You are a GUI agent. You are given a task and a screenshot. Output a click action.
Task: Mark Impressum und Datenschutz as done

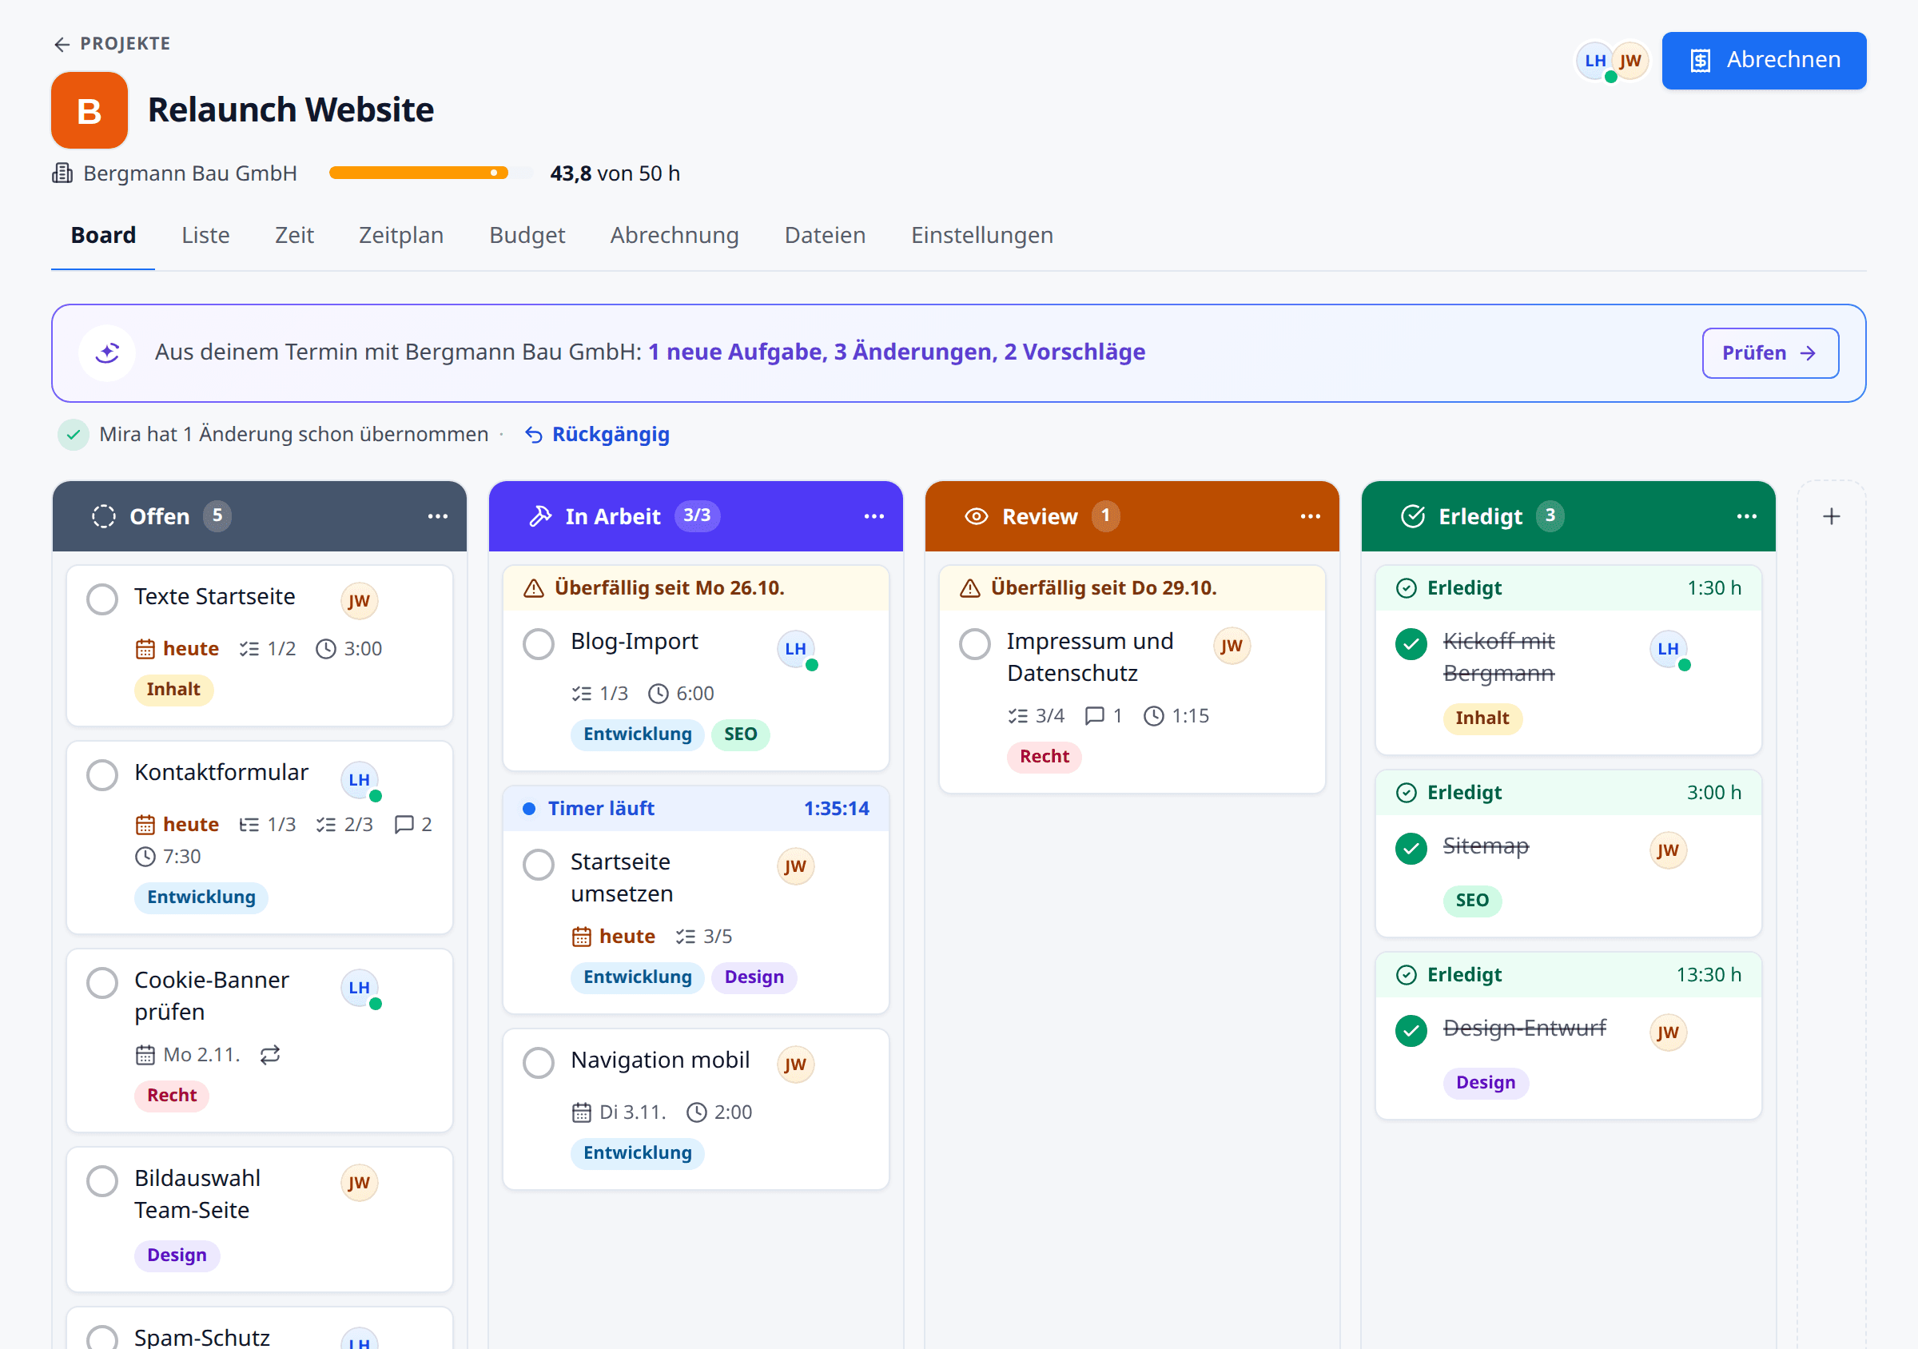[975, 644]
